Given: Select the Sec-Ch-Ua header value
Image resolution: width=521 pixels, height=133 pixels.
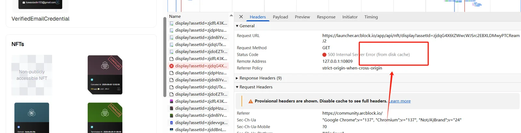Looking at the screenshot, I should (392, 120).
